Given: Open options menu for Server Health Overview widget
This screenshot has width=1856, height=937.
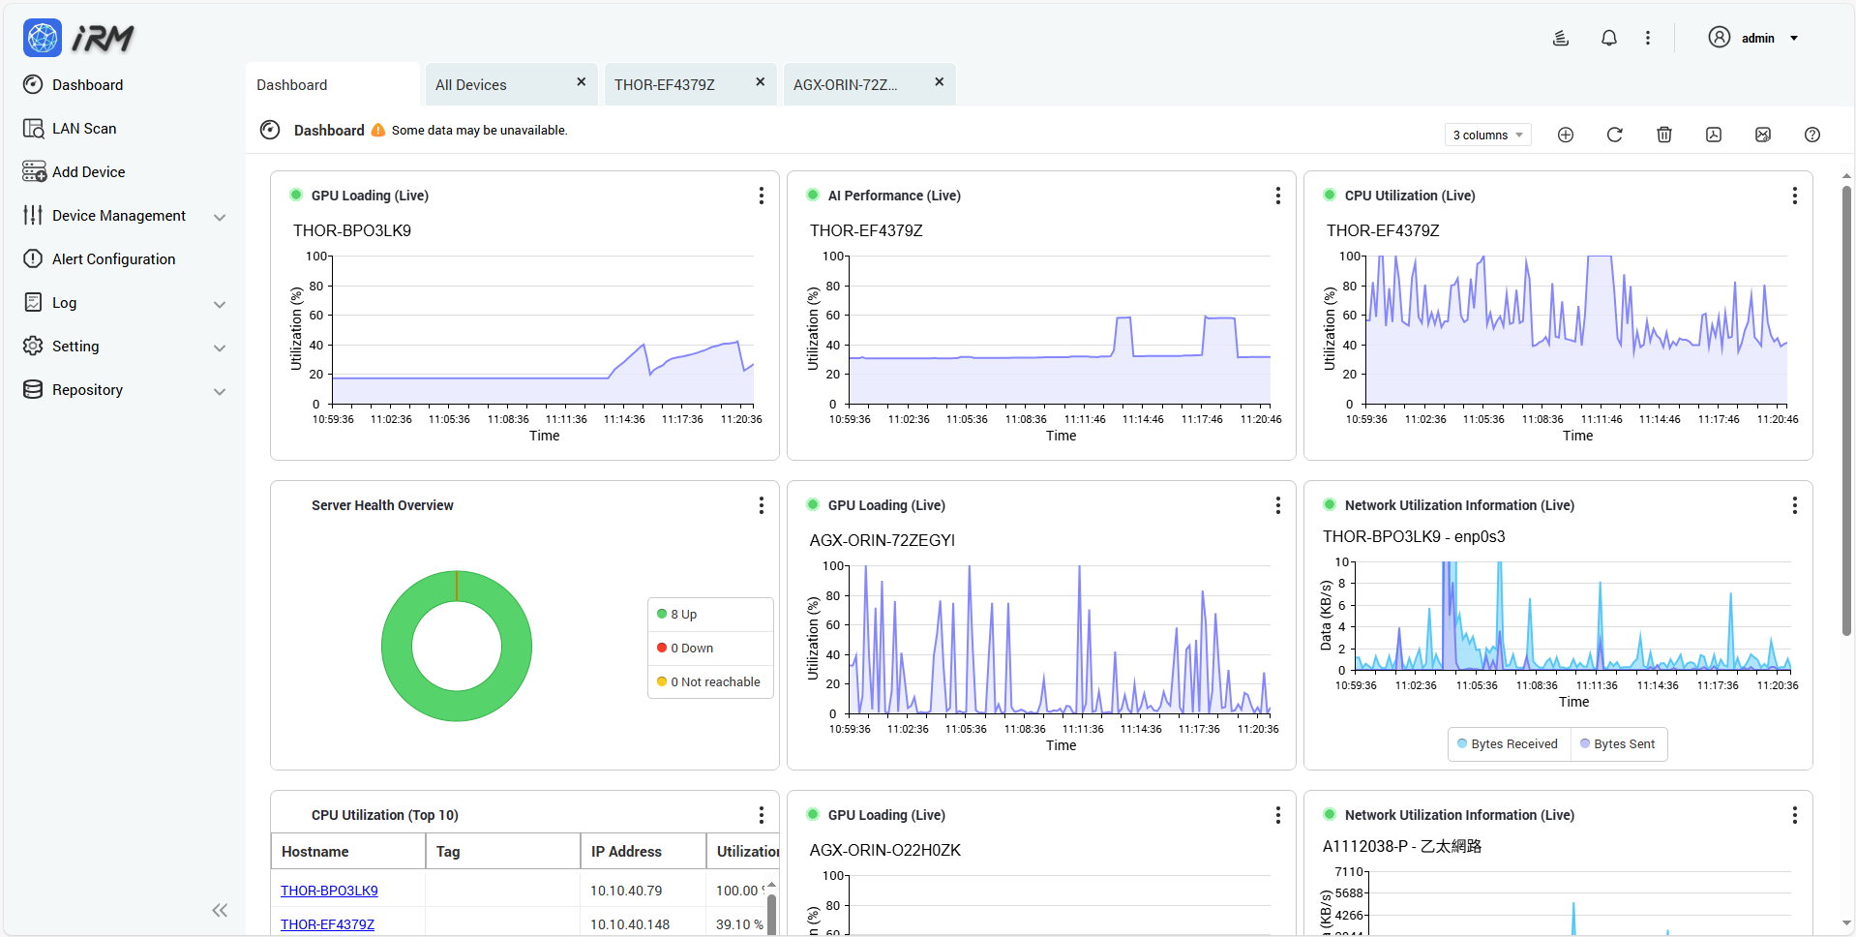Looking at the screenshot, I should (762, 505).
